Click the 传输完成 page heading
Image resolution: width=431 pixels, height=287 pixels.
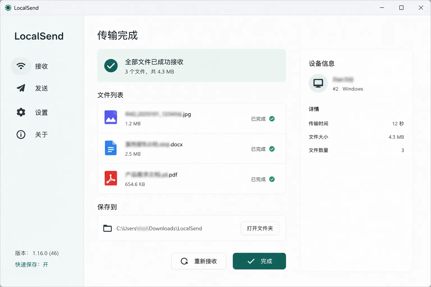[x=118, y=35]
